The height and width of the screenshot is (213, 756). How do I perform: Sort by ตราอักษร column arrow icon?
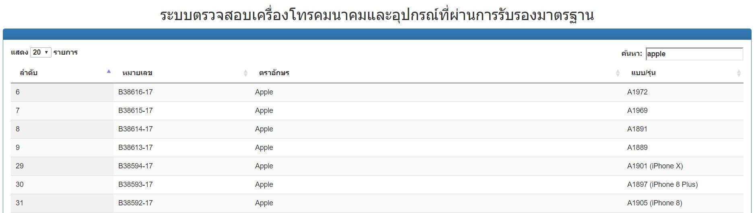pos(618,73)
